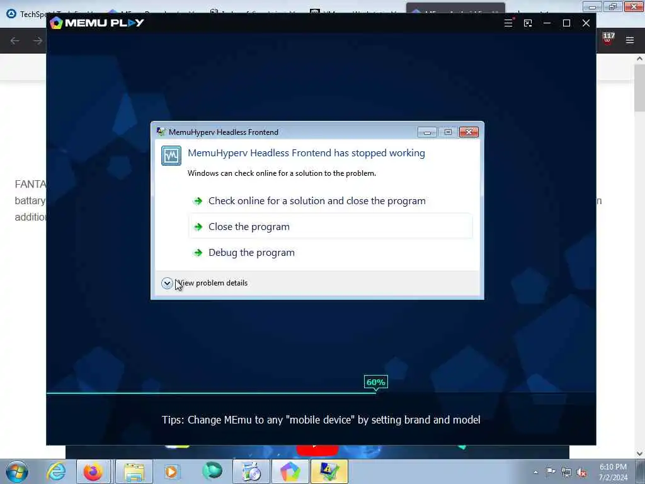This screenshot has width=645, height=484.
Task: Click the Tips text at the bottom
Action: point(321,420)
